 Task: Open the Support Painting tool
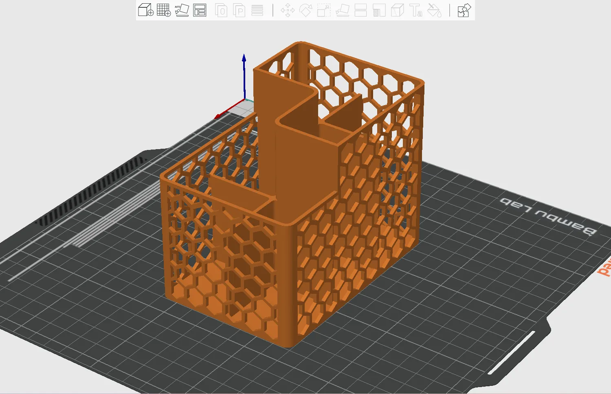(379, 10)
